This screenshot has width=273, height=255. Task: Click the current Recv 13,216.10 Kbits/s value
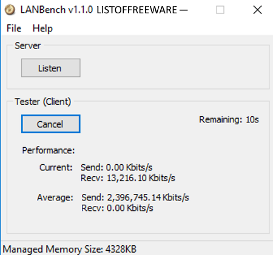[x=128, y=178]
